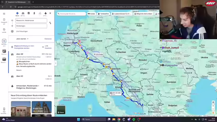The height and width of the screenshot is (122, 217).
Task: Filter by Tankstellen chip
Action: 104,14
